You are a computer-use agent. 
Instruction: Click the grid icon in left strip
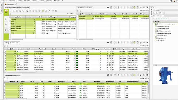[x=5, y=30]
